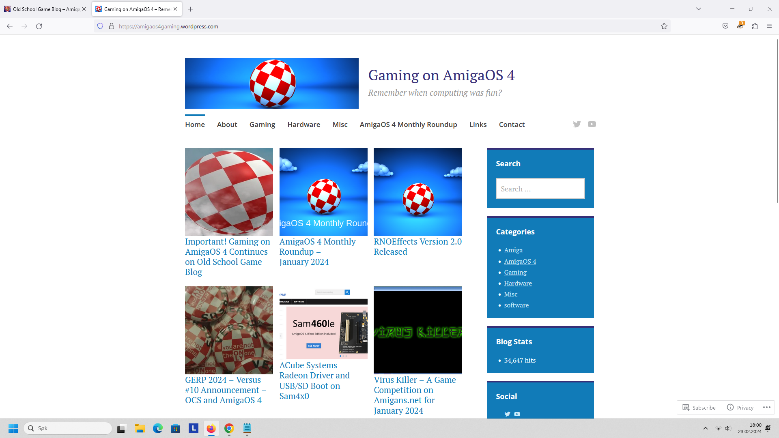Click Twitter icon in Social widget

pos(507,414)
